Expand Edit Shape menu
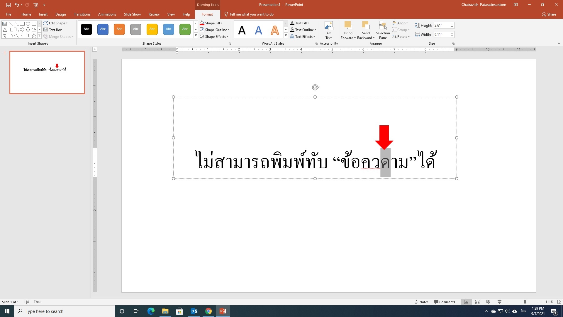The image size is (563, 317). pos(55,23)
